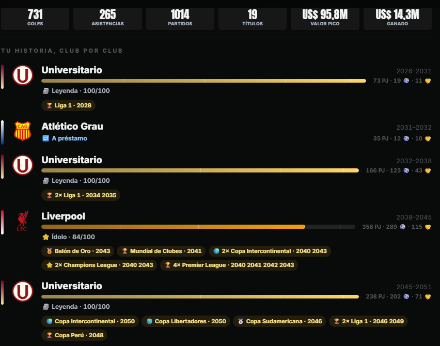The width and height of the screenshot is (440, 346).
Task: Click the trophy icon in Mundial de Clubes badge
Action: pyautogui.click(x=125, y=251)
